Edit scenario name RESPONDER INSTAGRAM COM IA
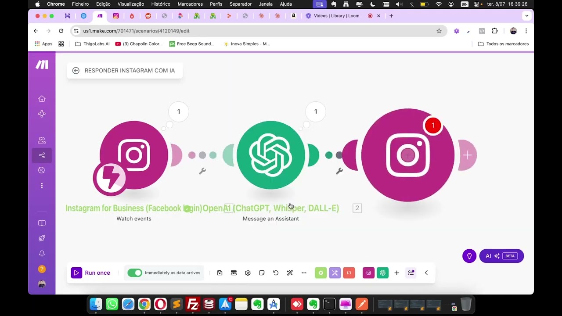562x316 pixels. [x=130, y=71]
